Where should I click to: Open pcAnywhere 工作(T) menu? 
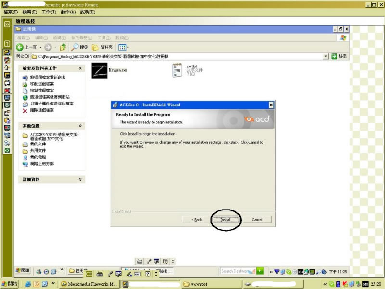[49, 12]
